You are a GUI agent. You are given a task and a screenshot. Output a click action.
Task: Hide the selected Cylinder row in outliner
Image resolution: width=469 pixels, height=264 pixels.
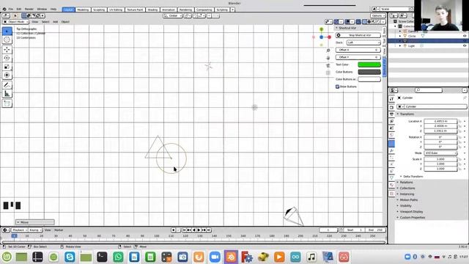(465, 41)
